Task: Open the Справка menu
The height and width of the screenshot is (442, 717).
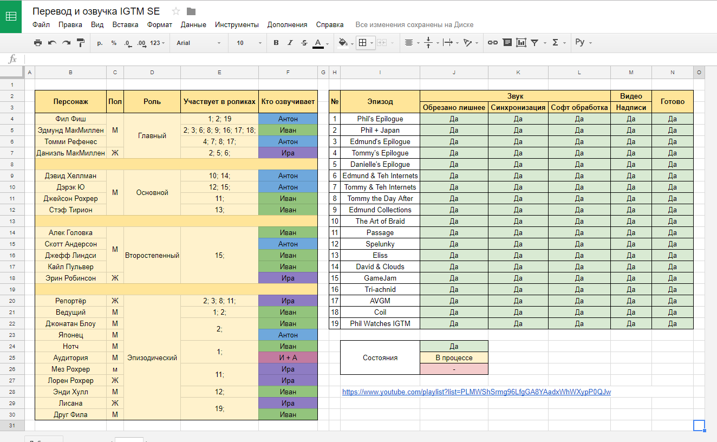Action: point(330,24)
